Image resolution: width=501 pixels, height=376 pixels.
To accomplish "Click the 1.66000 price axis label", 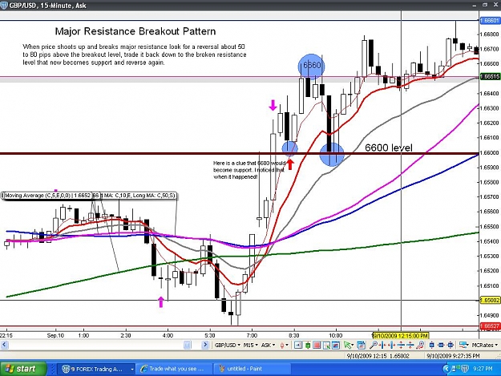I will (x=490, y=152).
